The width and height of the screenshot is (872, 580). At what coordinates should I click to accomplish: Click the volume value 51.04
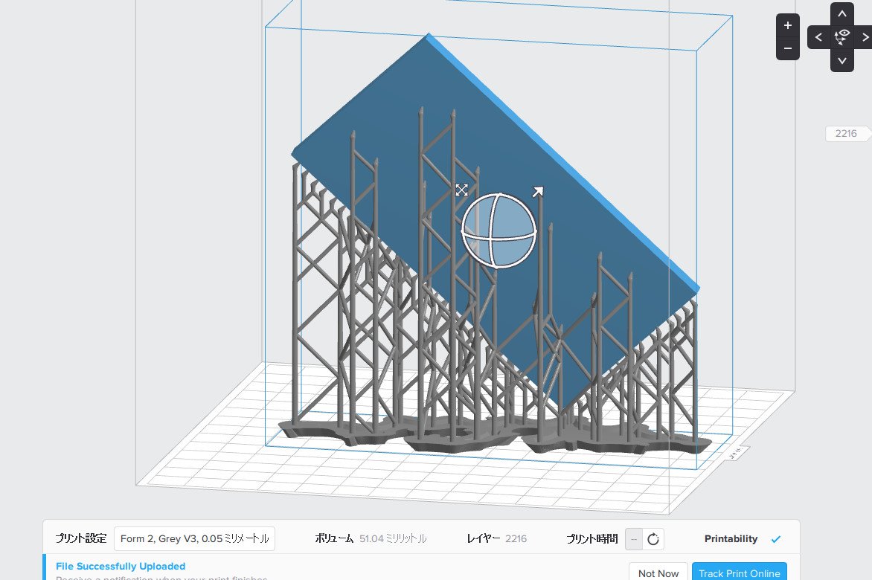click(x=393, y=538)
